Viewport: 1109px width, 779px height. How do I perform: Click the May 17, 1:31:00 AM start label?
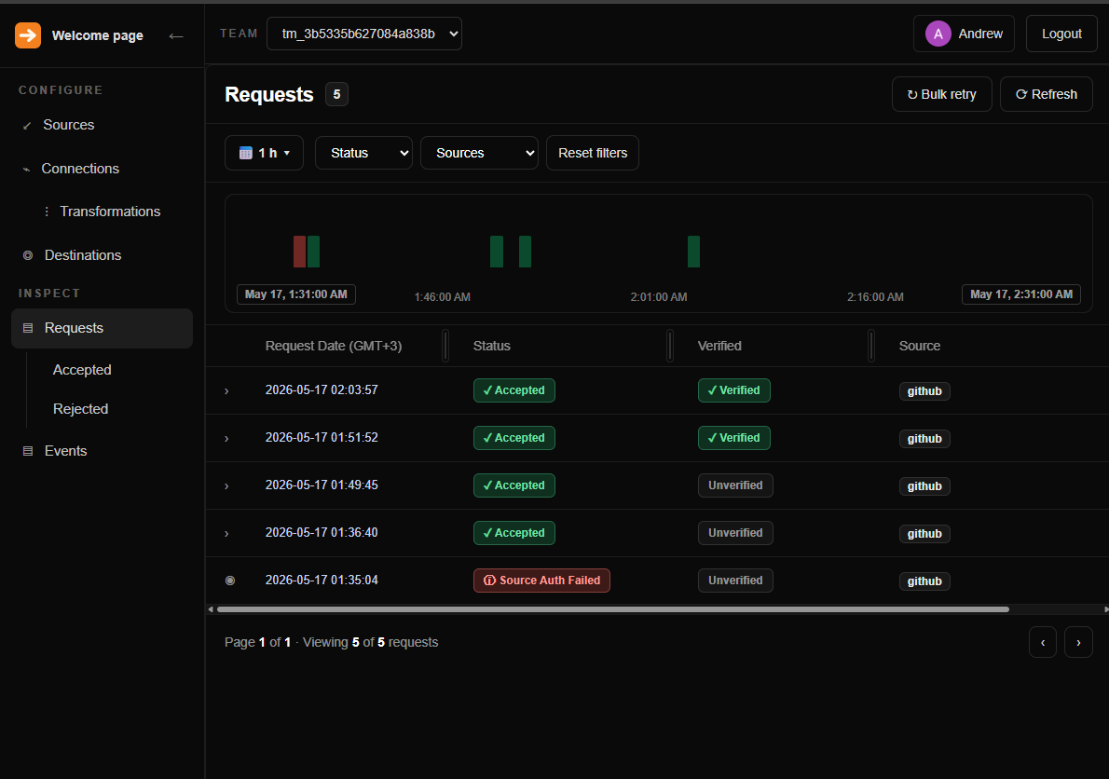point(295,294)
